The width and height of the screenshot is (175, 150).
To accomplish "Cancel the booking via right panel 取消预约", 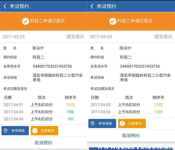I will click(x=131, y=136).
